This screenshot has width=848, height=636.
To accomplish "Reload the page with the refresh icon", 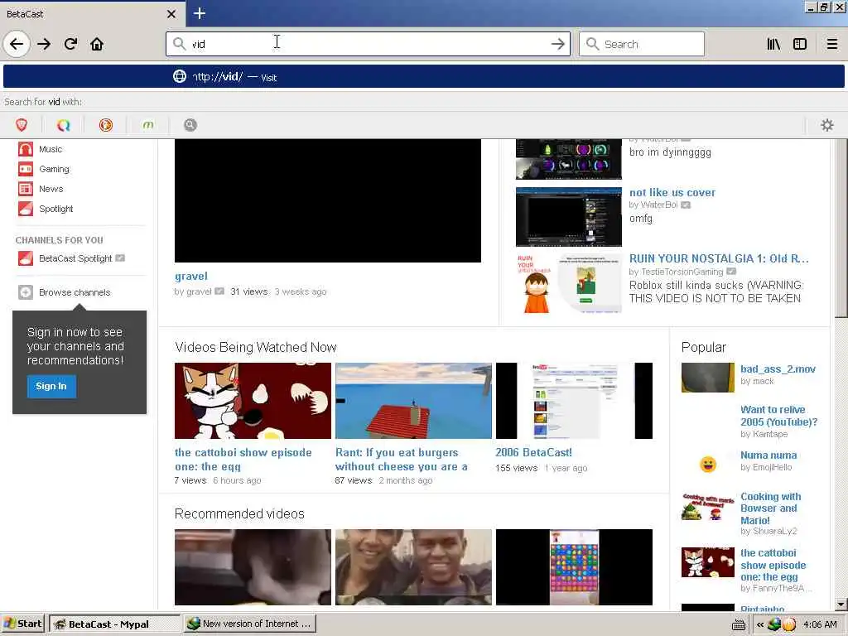I will (x=70, y=44).
